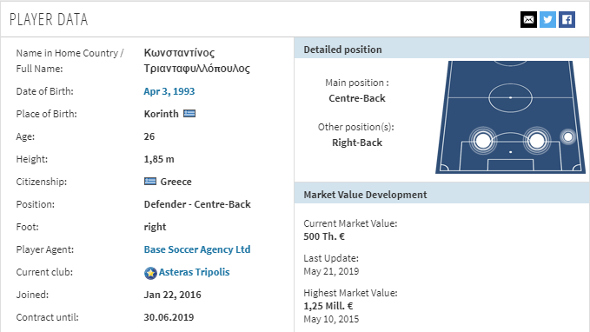
Task: Click the age value 26
Action: (149, 136)
